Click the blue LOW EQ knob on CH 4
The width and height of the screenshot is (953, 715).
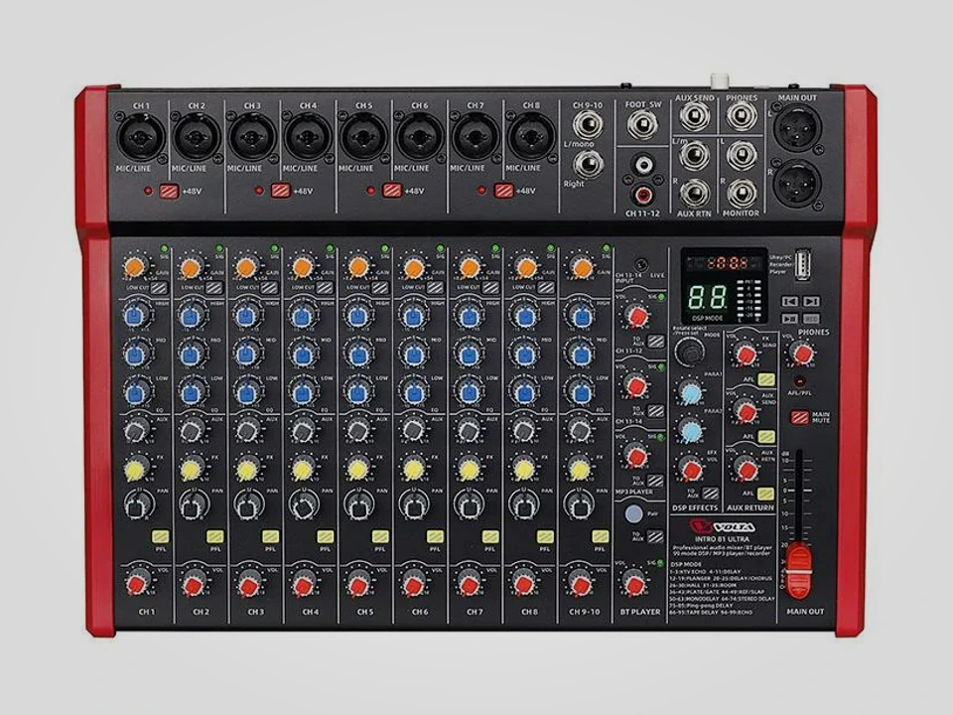click(x=302, y=391)
